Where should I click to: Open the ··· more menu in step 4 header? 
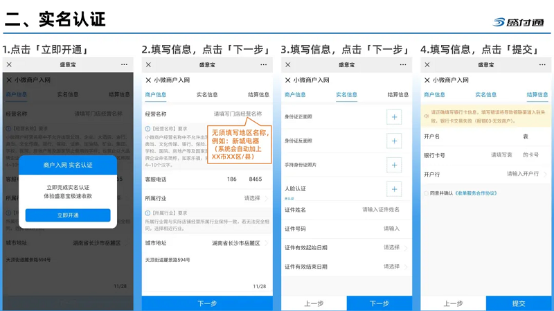(x=542, y=64)
